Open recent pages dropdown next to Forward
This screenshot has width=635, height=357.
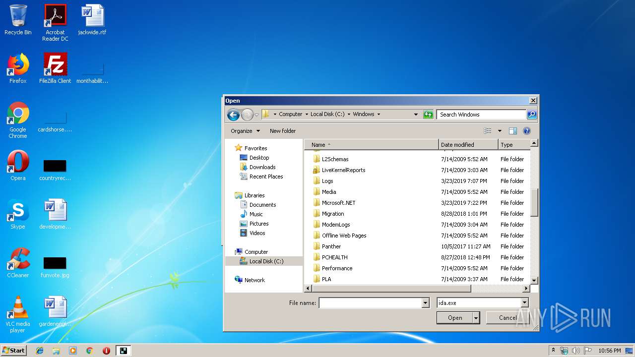[x=256, y=115]
